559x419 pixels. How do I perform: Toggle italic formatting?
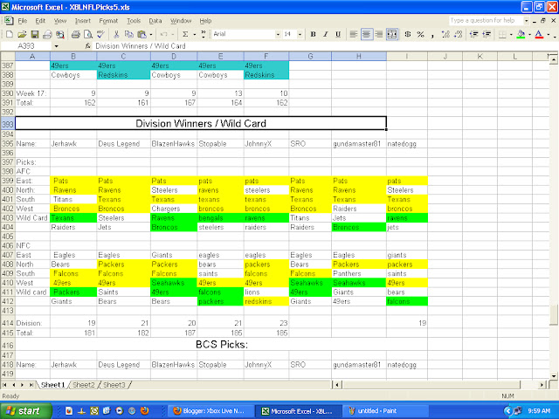pos(326,34)
